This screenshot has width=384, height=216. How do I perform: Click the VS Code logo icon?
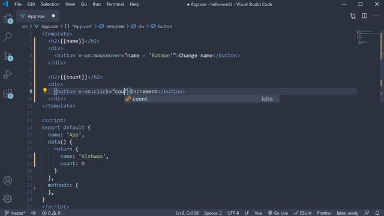click(x=5, y=4)
